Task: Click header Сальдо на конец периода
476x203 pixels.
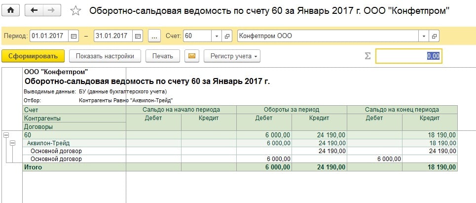Action: tap(402, 110)
